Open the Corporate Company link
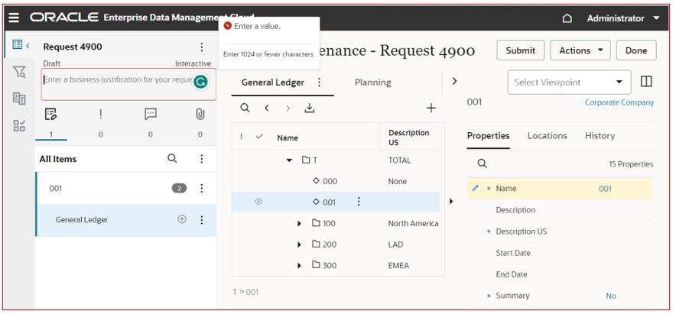Image resolution: width=676 pixels, height=314 pixels. pyautogui.click(x=619, y=102)
